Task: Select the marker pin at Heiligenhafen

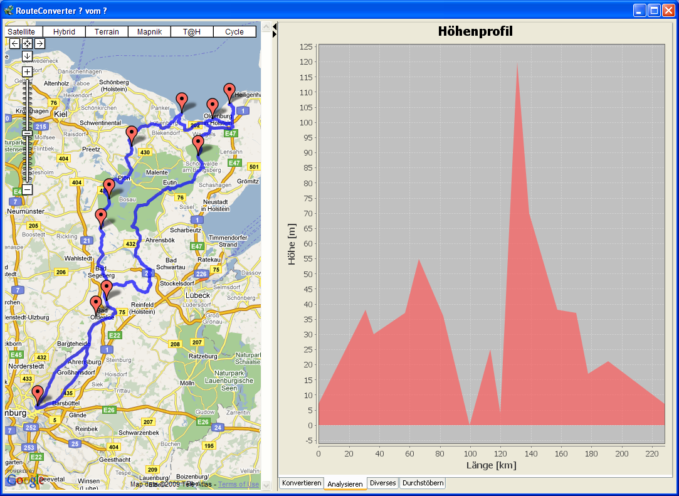Action: point(229,92)
